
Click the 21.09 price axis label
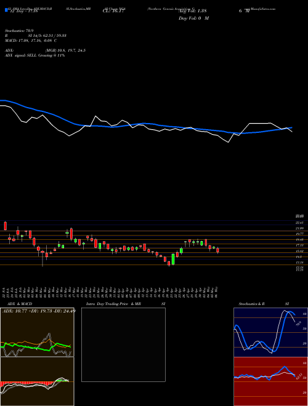(x=299, y=228)
